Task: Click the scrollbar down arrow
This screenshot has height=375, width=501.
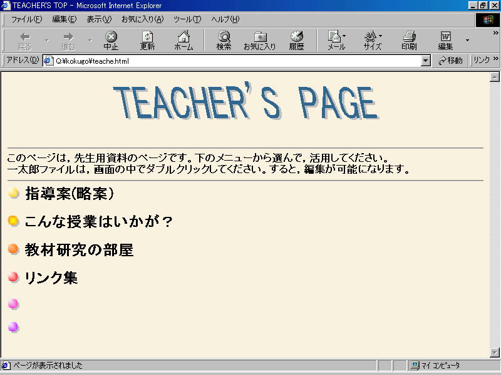Action: [x=495, y=352]
